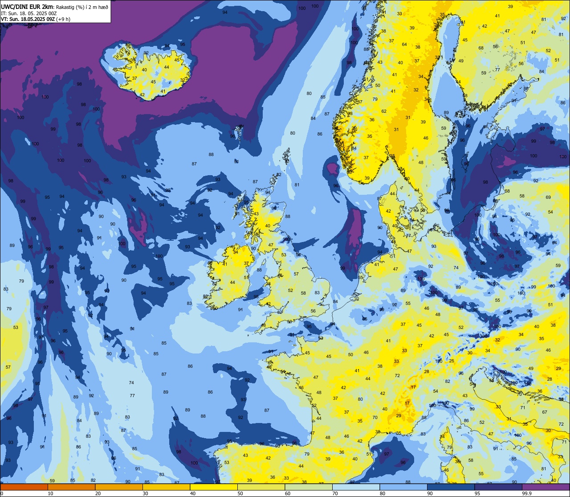Pick the 50–60% pale yellow legend swatch

[261, 487]
